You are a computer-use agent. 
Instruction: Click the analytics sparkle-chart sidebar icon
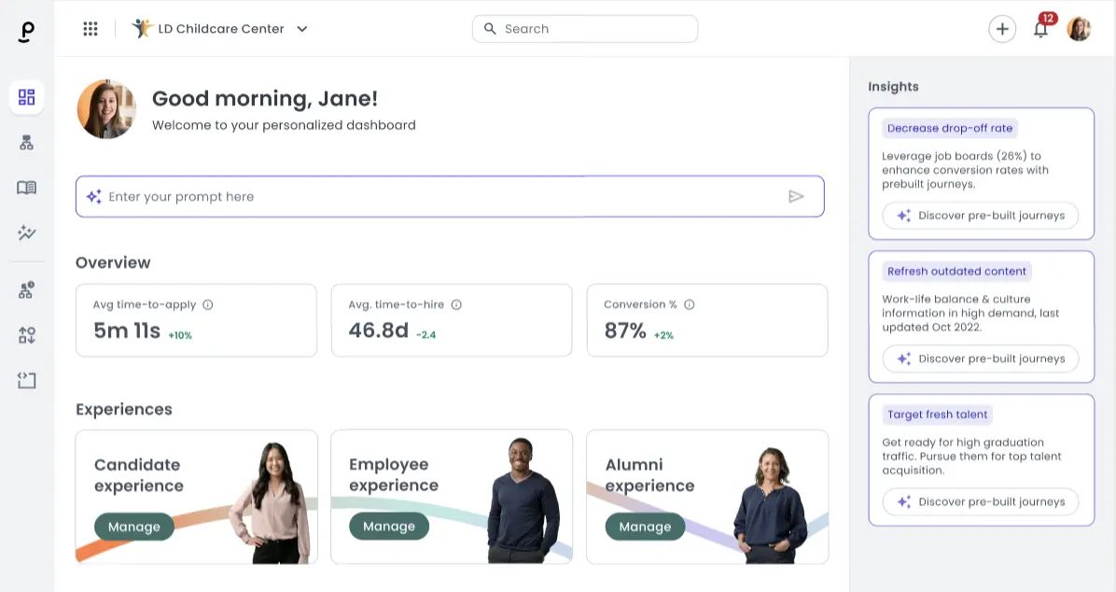pyautogui.click(x=27, y=233)
